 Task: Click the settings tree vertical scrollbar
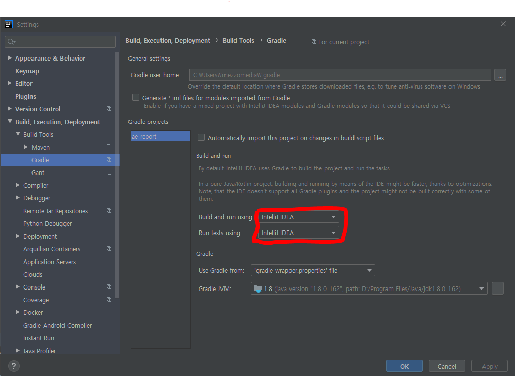(x=117, y=175)
